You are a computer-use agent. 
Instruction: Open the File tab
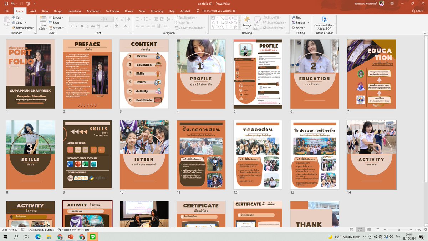coord(6,11)
